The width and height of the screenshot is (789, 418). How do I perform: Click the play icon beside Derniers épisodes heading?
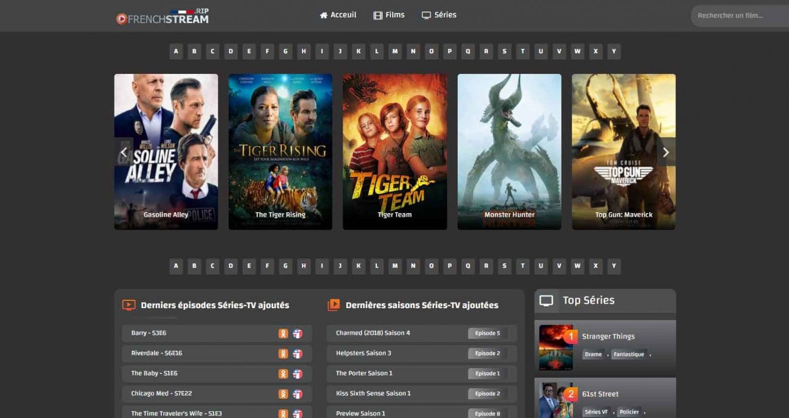click(x=128, y=305)
